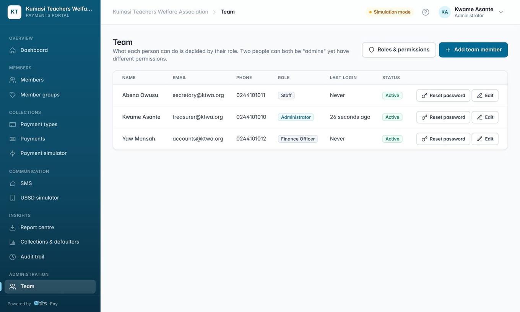Select Team in Administration sidebar
The height and width of the screenshot is (312, 520).
(50, 286)
